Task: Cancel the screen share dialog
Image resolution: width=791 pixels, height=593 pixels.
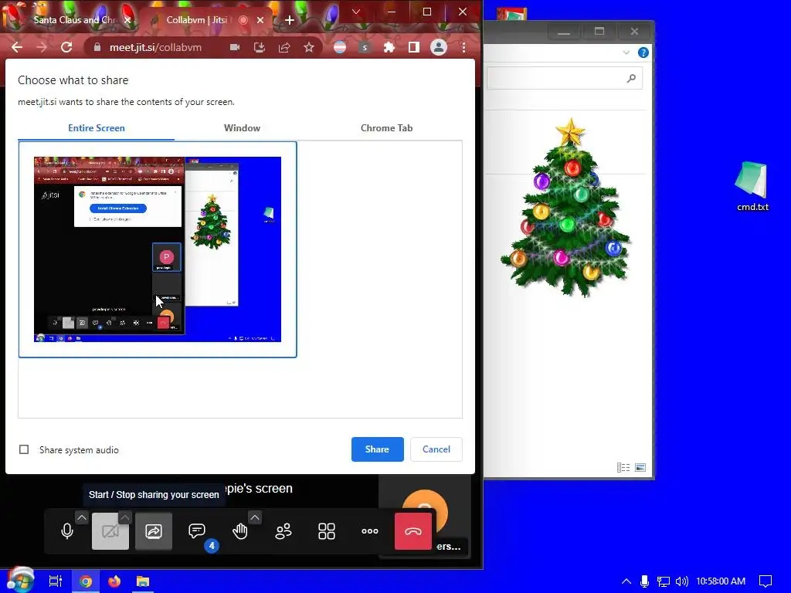Action: click(x=436, y=449)
